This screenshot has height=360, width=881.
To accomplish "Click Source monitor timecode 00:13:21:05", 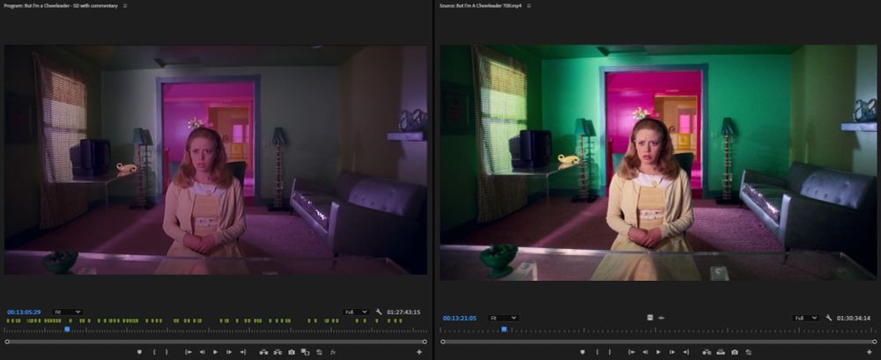I will tap(460, 318).
